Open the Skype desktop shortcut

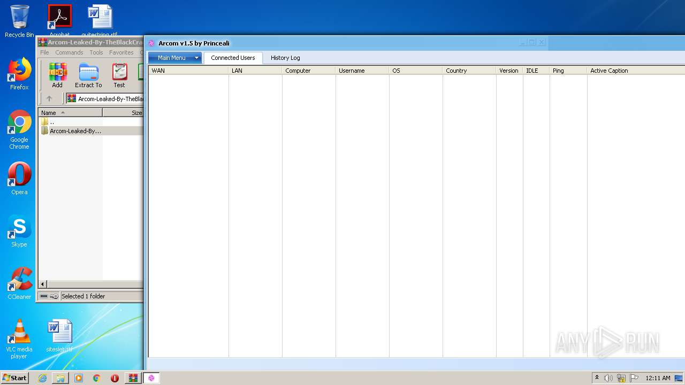coord(19,232)
